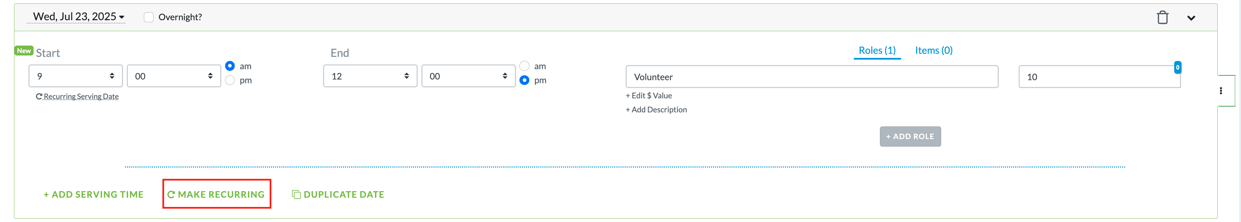Open the Start hour dropdown showing 9
1241x222 pixels.
(76, 76)
